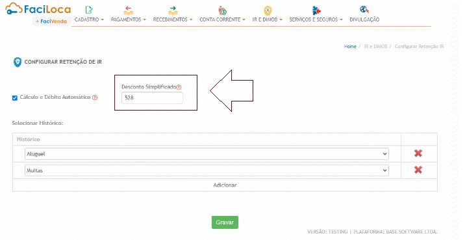Click the Serviços e Seguros icon
Viewport: 467px width, 240px height.
pyautogui.click(x=316, y=10)
